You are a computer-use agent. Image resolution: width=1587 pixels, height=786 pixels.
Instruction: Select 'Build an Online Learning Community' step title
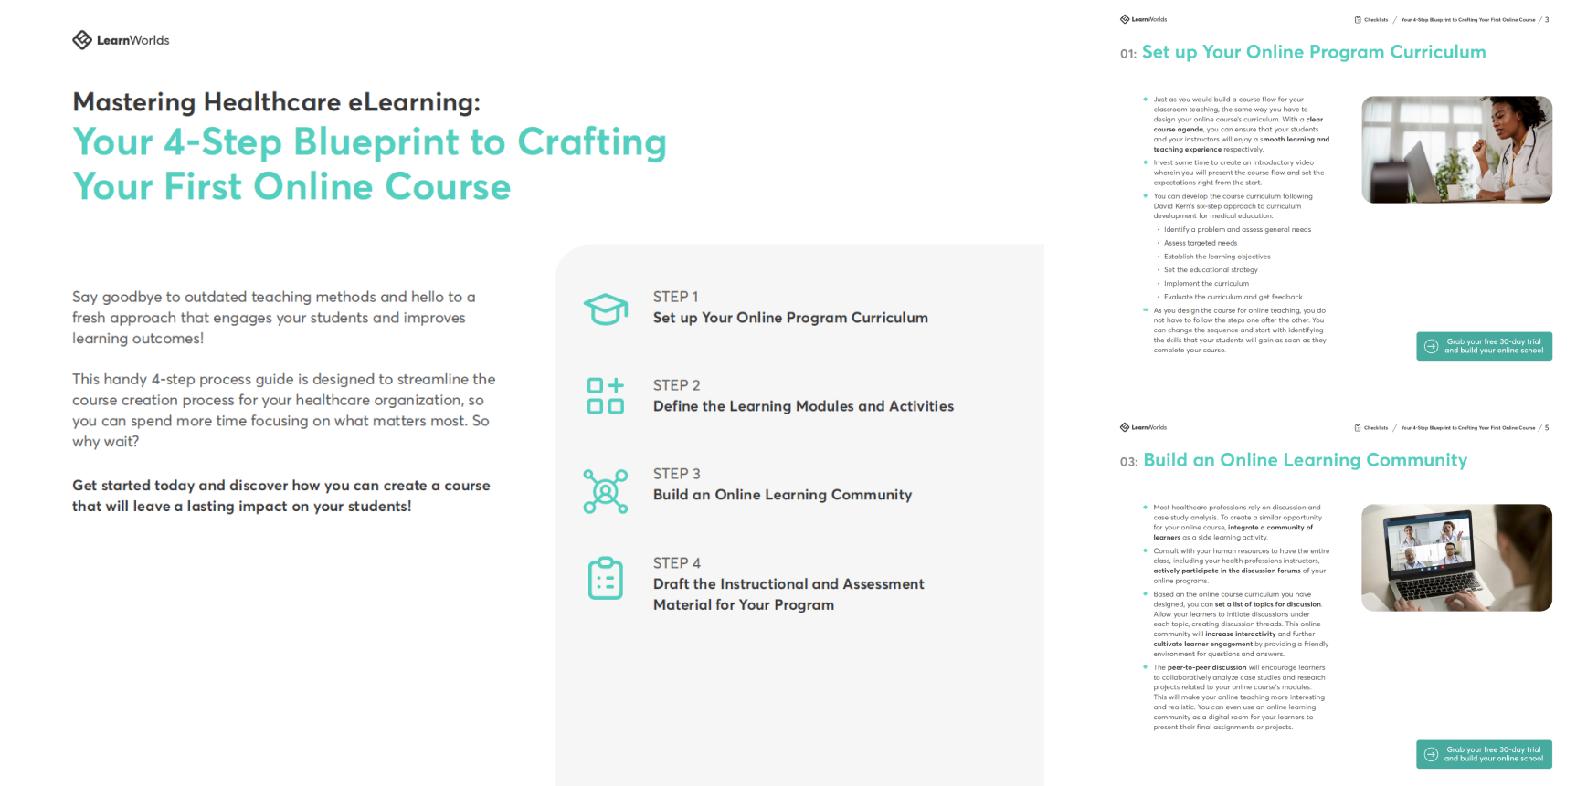pyautogui.click(x=782, y=495)
